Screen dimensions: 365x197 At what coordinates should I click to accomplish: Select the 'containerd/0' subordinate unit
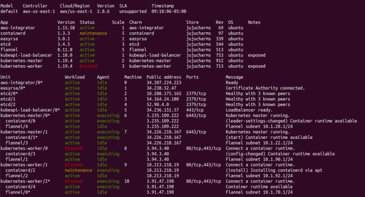coord(20,121)
